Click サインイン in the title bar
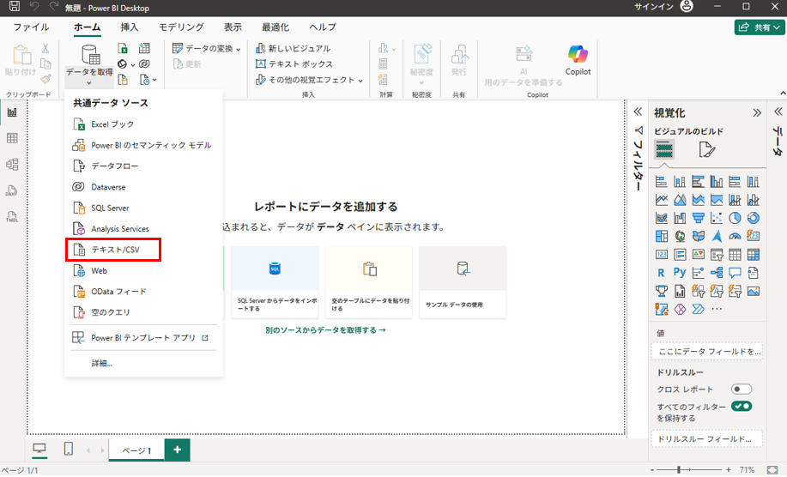The image size is (787, 477). tap(653, 7)
